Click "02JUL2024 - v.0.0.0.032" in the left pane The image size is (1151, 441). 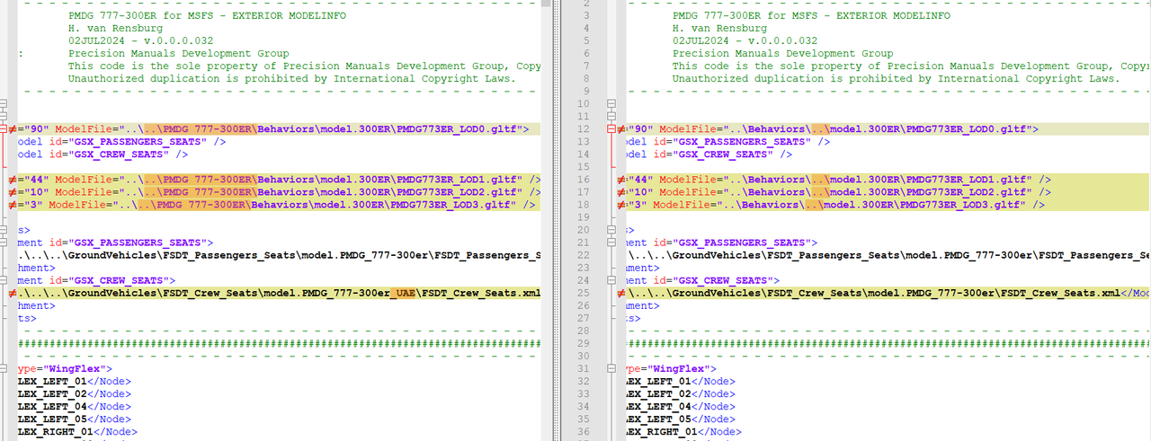point(140,41)
